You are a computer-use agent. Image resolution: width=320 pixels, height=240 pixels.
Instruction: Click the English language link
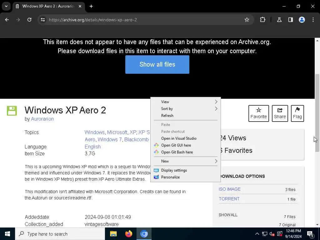pyautogui.click(x=92, y=147)
